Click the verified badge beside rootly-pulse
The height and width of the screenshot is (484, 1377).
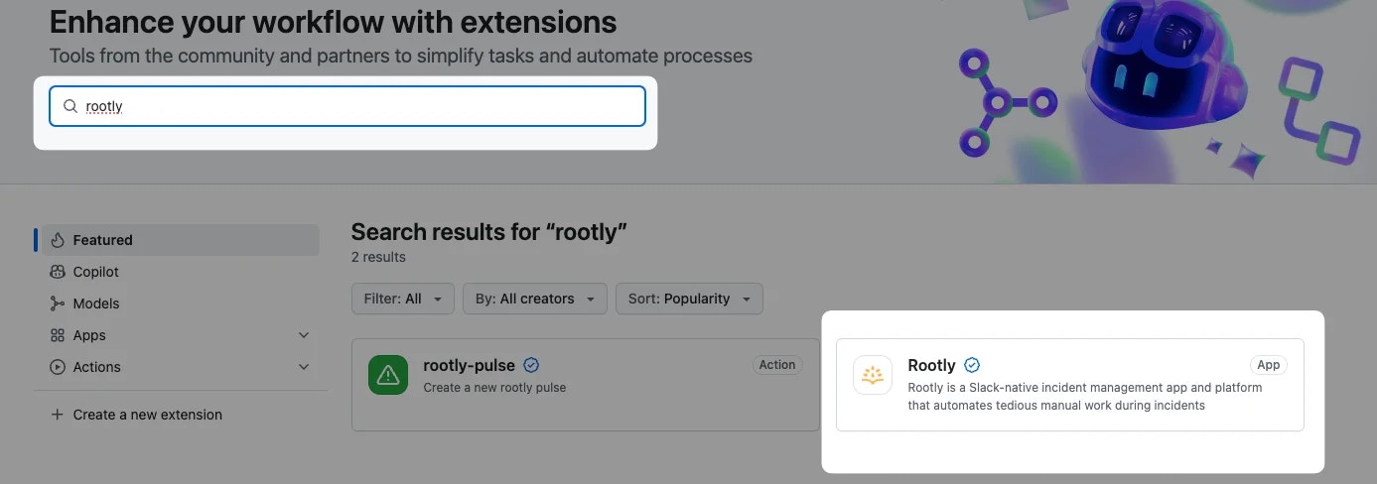click(531, 365)
